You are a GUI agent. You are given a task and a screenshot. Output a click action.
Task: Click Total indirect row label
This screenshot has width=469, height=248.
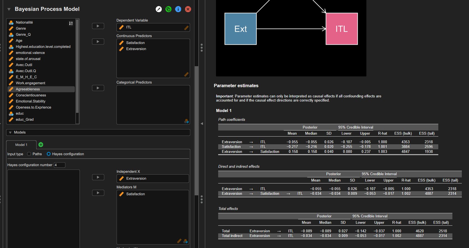[232, 236]
